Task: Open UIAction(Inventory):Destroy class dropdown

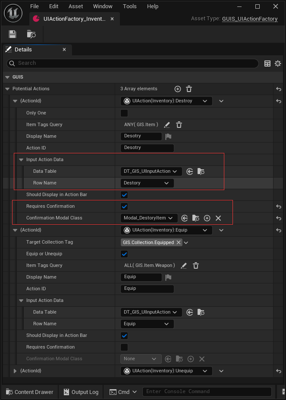Action: (167, 101)
